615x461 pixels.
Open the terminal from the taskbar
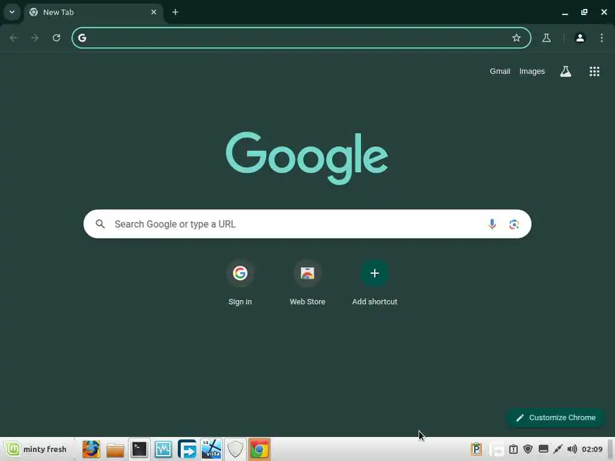tap(139, 449)
